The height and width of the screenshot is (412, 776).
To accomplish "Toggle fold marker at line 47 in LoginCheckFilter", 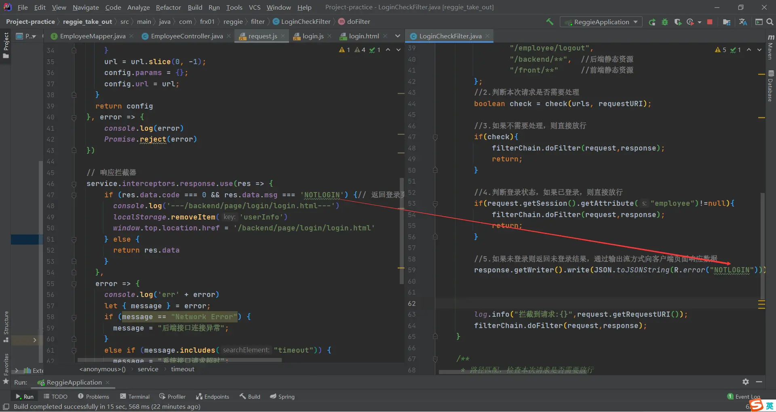I will click(x=435, y=137).
